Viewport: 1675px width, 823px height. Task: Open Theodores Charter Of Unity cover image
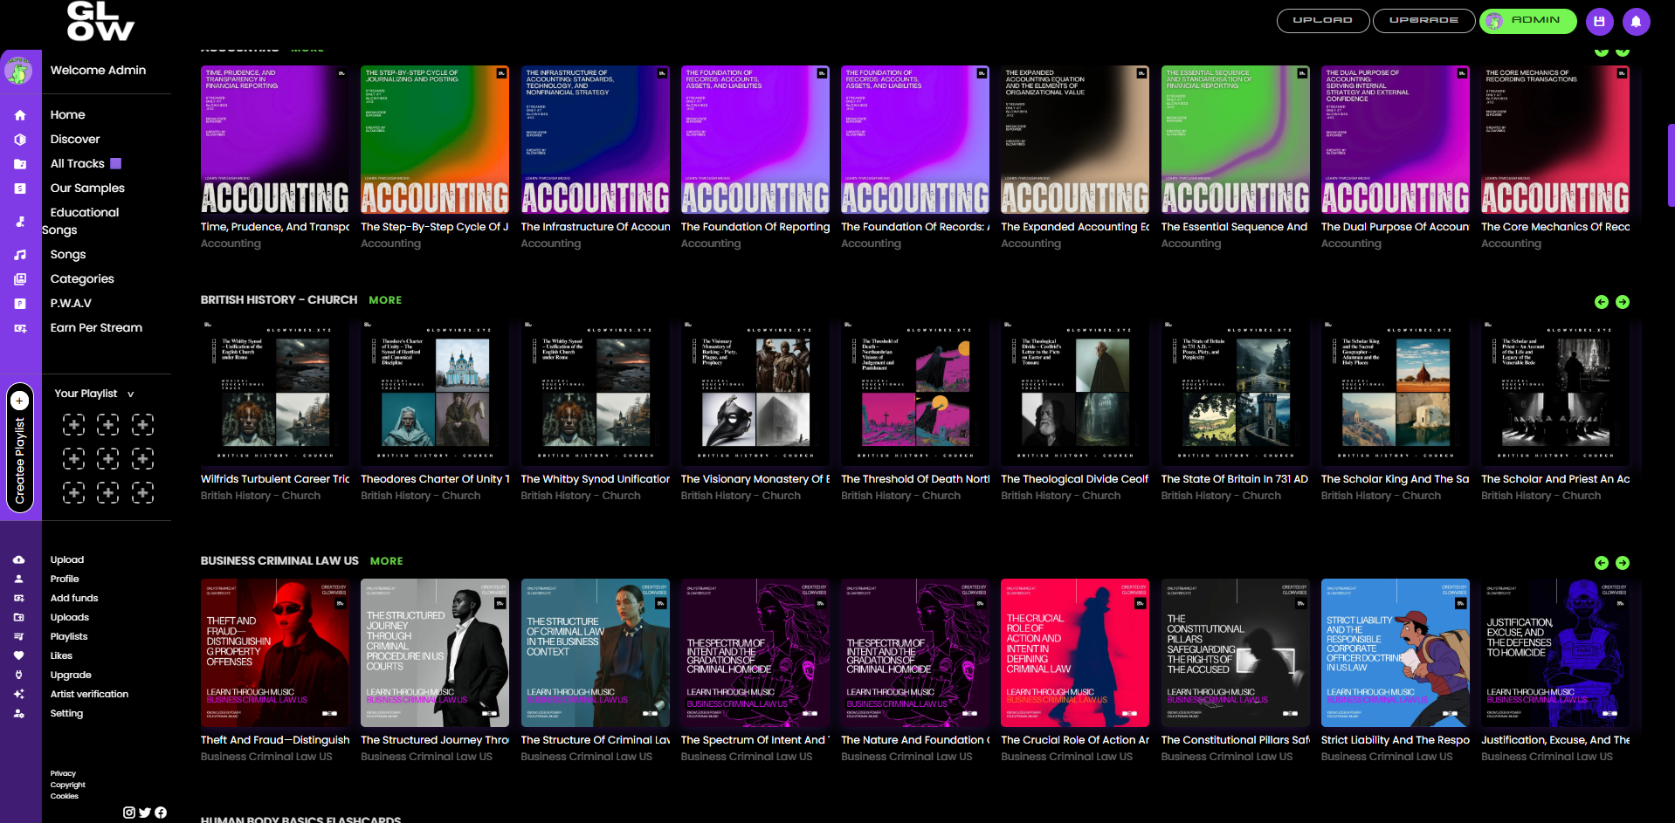click(x=435, y=392)
